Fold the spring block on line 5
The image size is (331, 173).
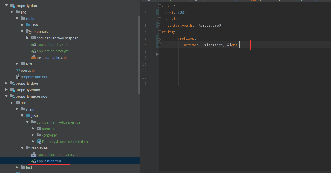point(159,32)
